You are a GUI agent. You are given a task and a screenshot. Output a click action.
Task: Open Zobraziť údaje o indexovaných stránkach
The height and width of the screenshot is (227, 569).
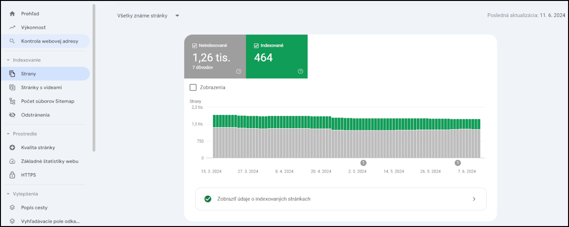pos(341,199)
